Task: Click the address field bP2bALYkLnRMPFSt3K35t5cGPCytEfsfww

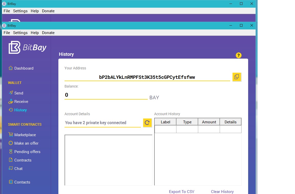Action: pyautogui.click(x=147, y=77)
